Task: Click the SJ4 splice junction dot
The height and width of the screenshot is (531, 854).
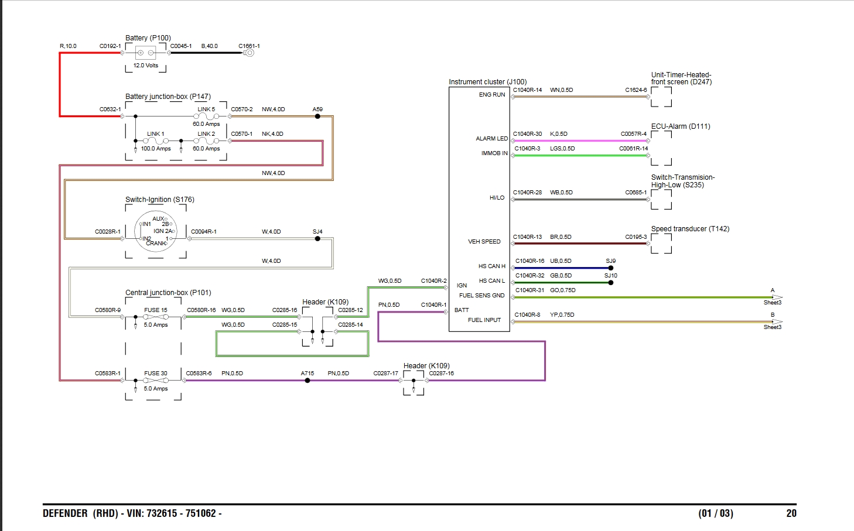Action: [x=317, y=239]
